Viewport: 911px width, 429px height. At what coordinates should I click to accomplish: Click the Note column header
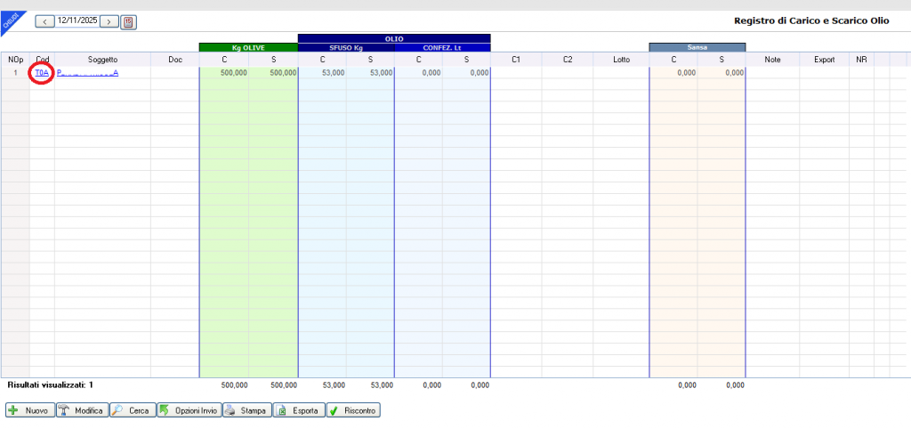[x=773, y=60]
